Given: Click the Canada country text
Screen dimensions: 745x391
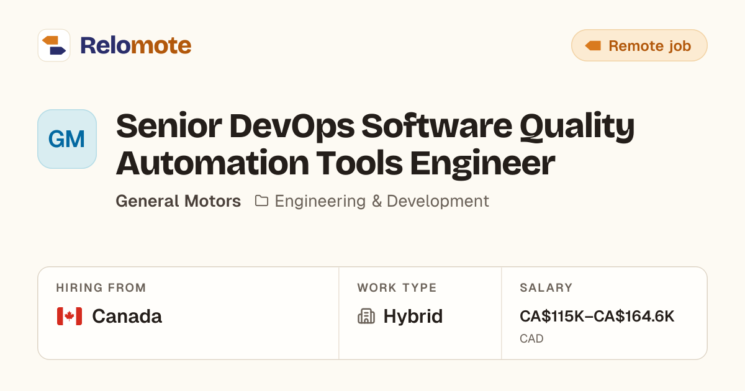Looking at the screenshot, I should coord(127,317).
